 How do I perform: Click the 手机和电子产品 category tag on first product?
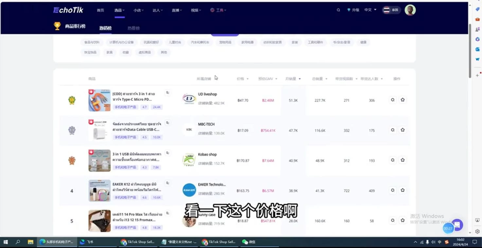tap(125, 107)
